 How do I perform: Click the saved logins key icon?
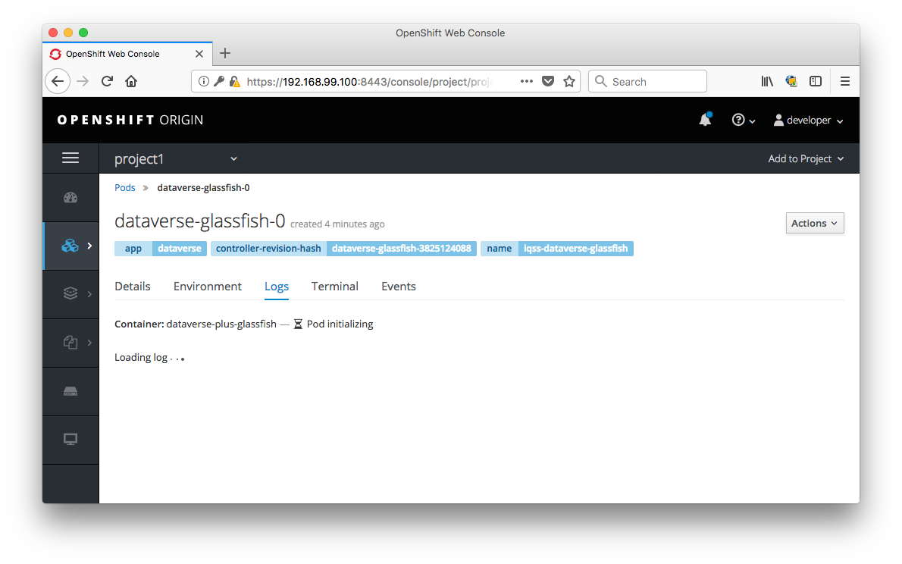(x=218, y=81)
